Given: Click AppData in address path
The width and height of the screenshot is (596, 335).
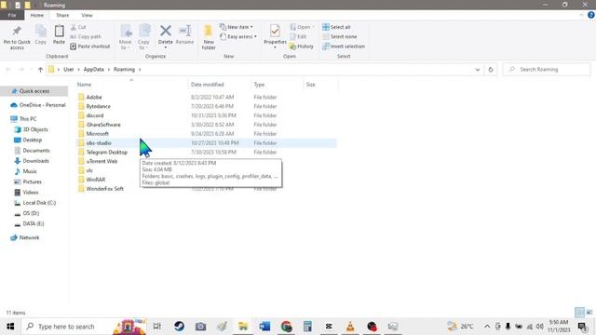Looking at the screenshot, I should 93,70.
